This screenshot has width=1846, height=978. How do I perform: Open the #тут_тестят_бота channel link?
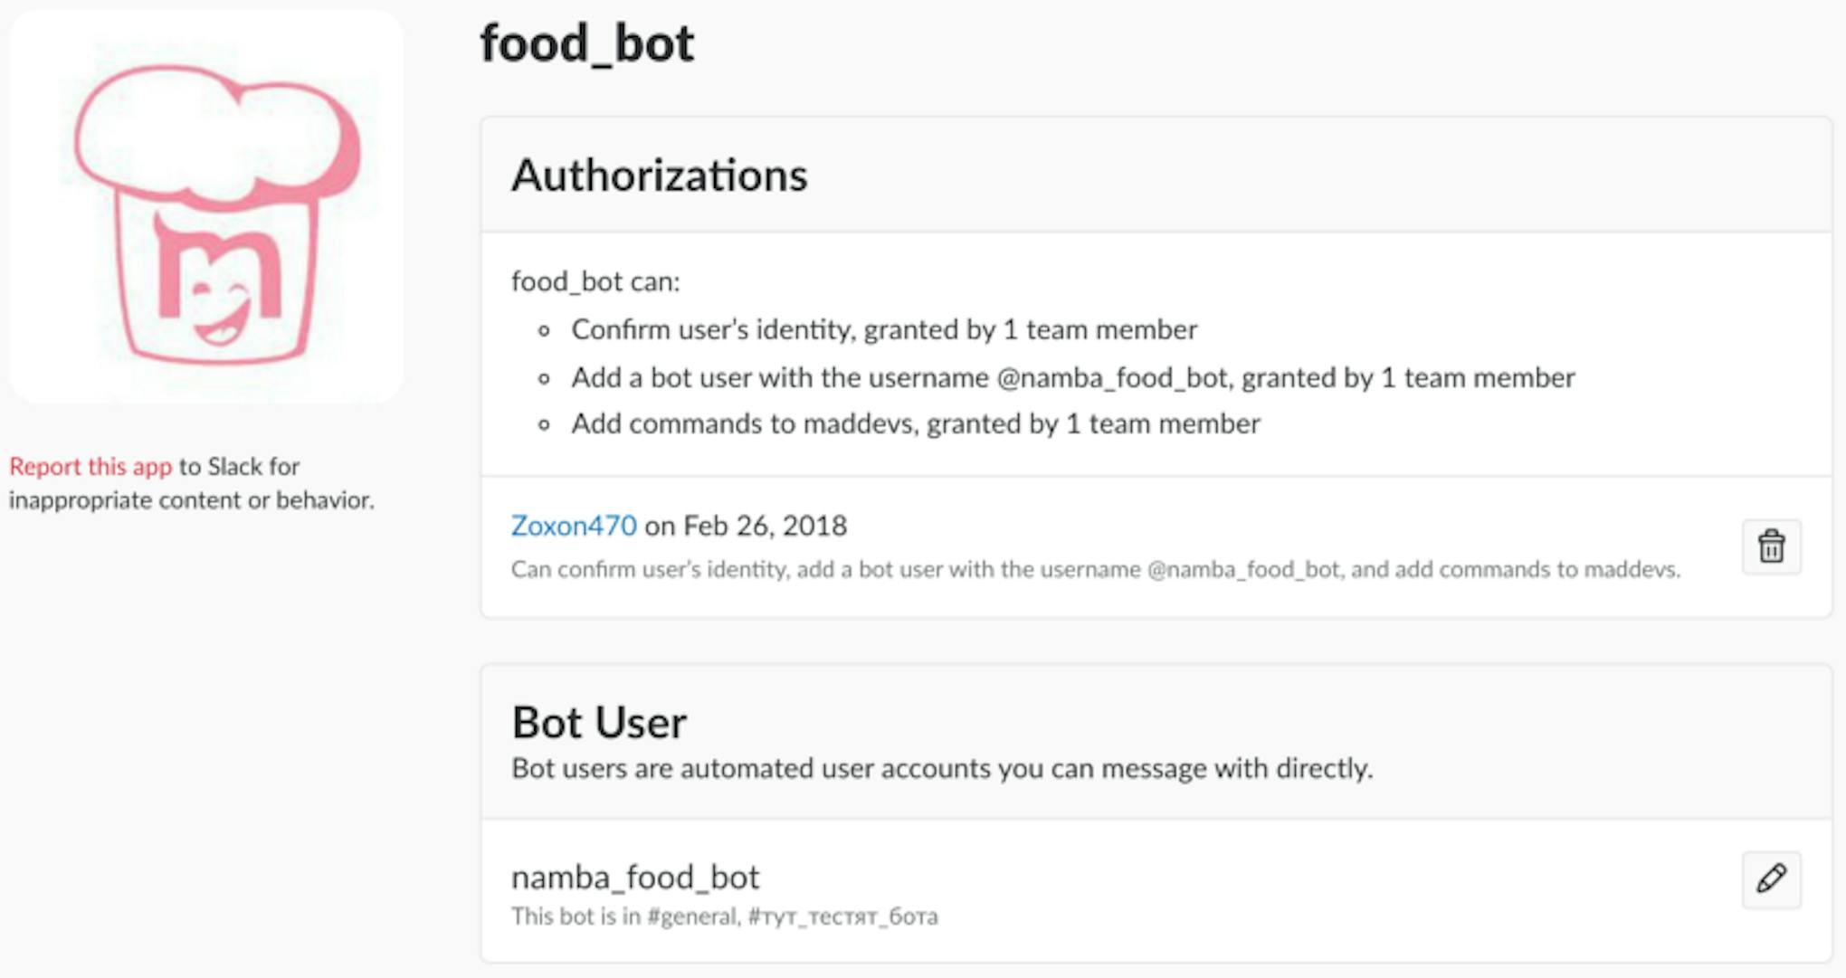click(x=843, y=916)
